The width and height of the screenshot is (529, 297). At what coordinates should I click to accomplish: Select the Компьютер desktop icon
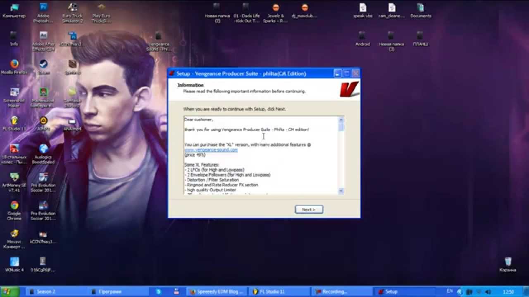[x=14, y=11]
